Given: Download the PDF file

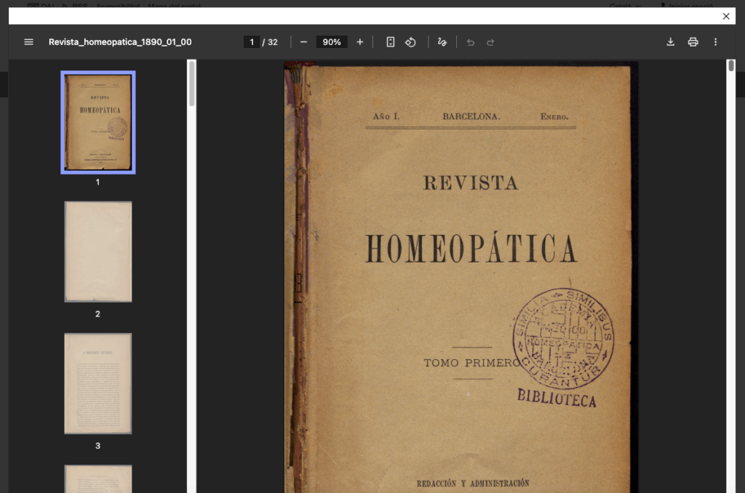Looking at the screenshot, I should coord(670,42).
